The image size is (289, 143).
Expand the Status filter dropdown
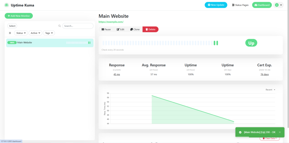pyautogui.click(x=21, y=33)
